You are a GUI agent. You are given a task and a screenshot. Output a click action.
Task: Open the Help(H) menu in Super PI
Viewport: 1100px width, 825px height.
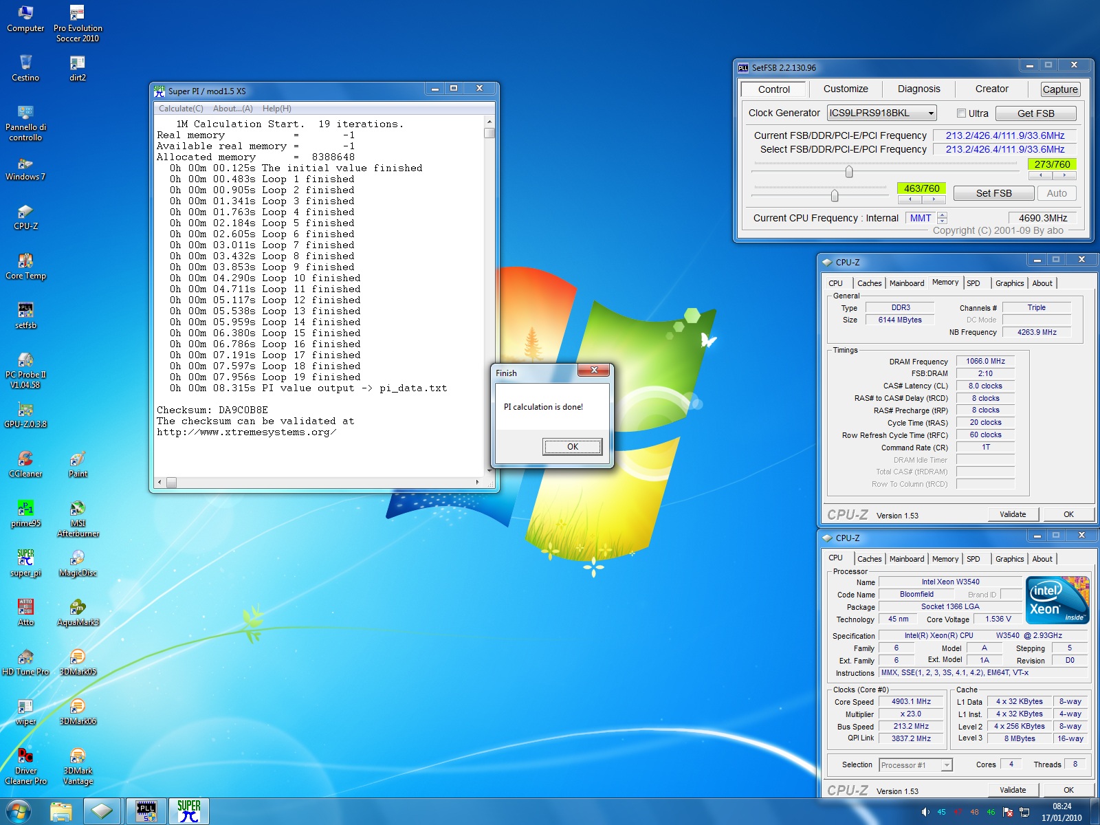coord(277,109)
